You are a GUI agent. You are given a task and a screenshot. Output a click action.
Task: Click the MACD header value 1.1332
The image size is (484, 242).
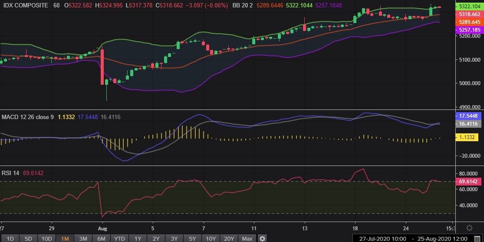[x=66, y=117]
